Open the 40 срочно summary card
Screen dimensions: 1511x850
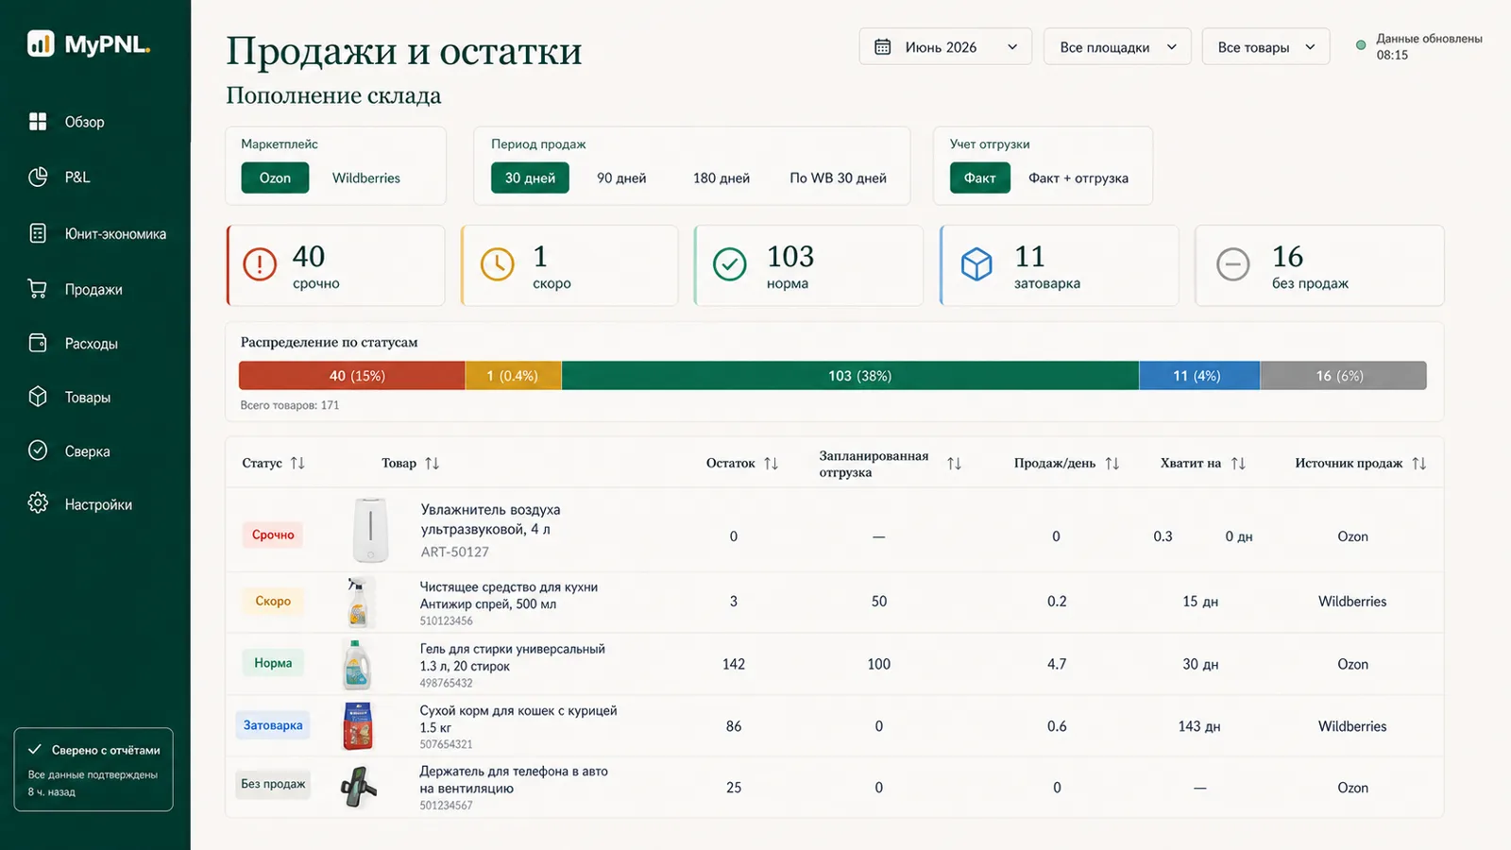[335, 265]
